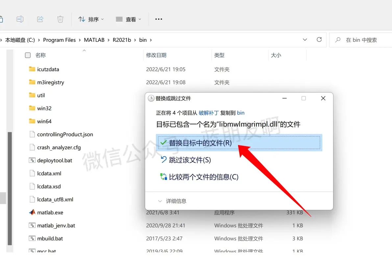Click 2017/5/23 2:47 date cell
This screenshot has width=392, height=262.
click(164, 239)
